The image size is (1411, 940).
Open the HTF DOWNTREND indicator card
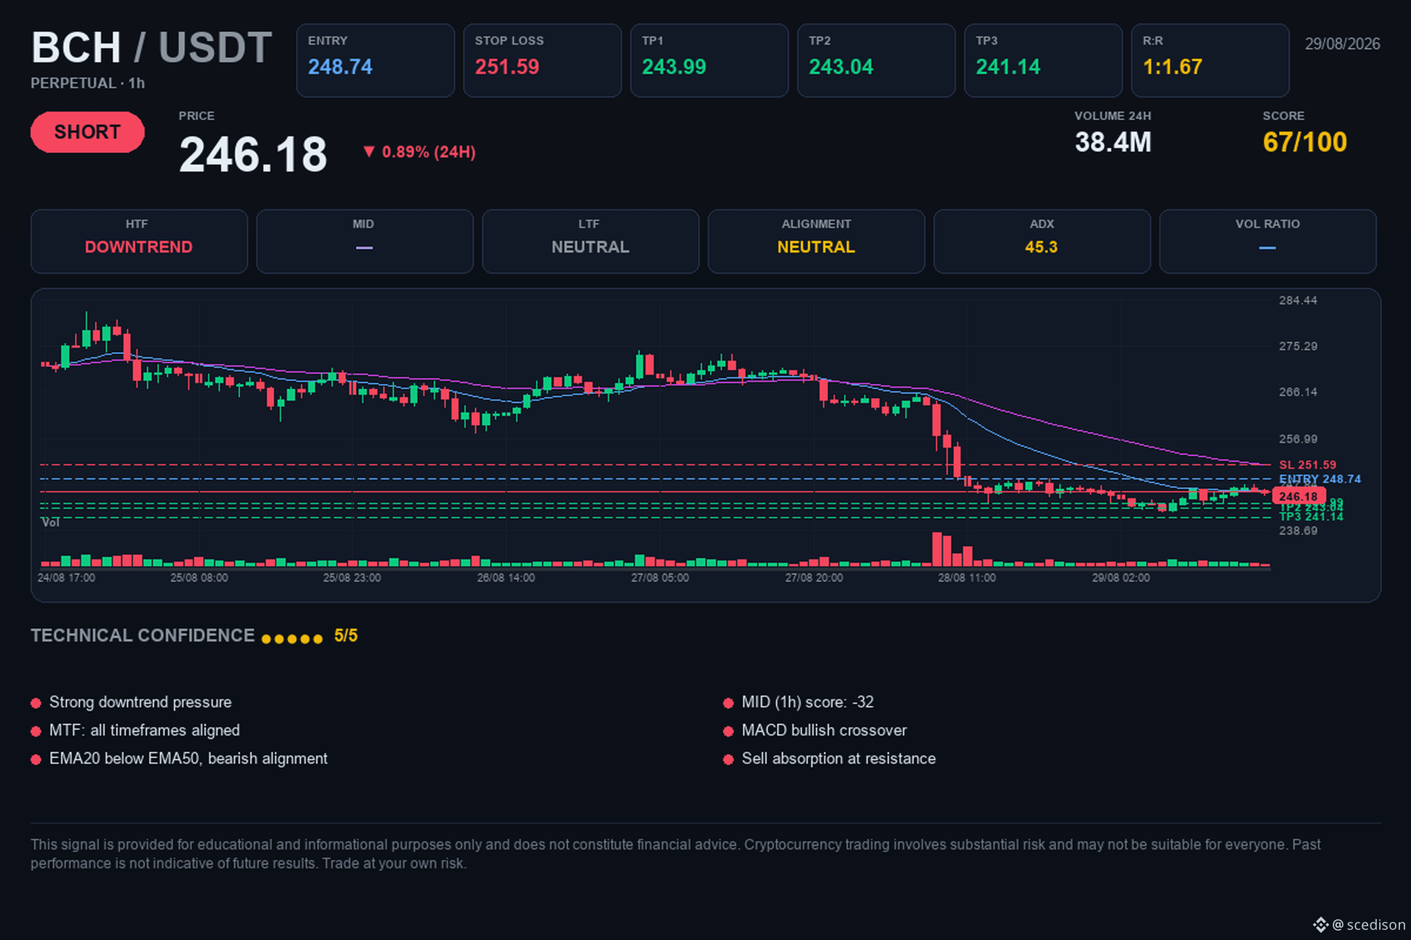tap(139, 241)
